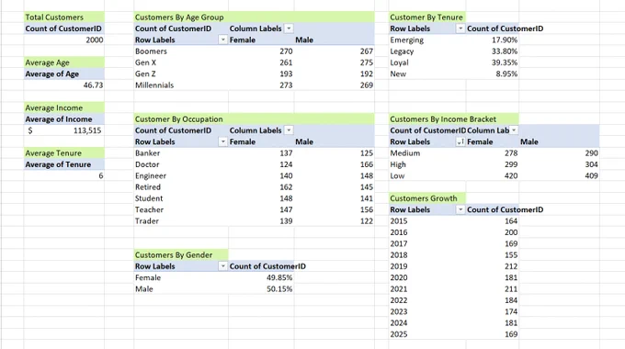Select the New tenure percentage 8.95%
Viewport: 625px width, 349px height.
(x=493, y=73)
